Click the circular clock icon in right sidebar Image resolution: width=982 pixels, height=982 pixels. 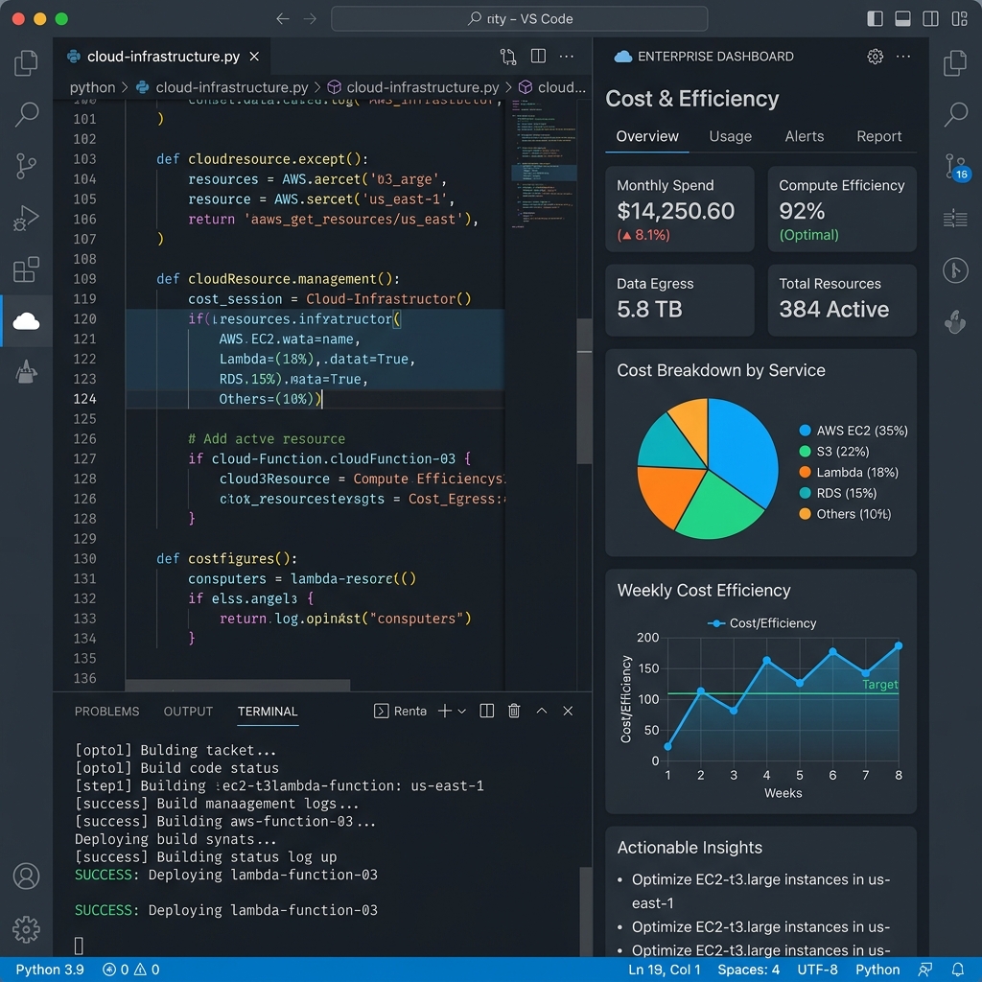coord(955,269)
